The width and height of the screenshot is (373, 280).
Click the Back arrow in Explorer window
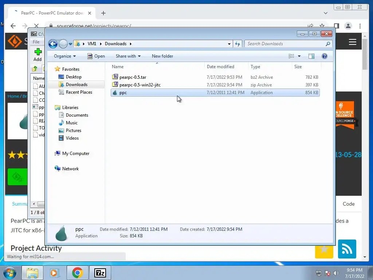pos(53,44)
